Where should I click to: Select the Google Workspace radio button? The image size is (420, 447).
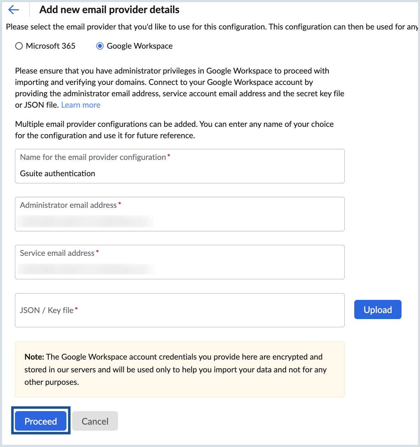pyautogui.click(x=100, y=46)
